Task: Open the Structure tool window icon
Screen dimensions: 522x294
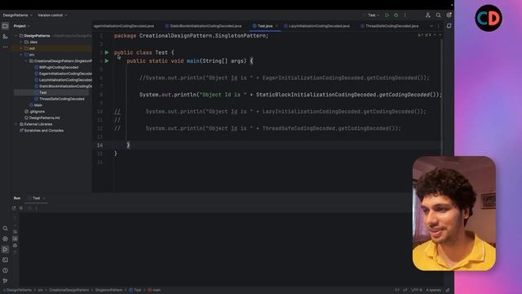Action: (5, 37)
